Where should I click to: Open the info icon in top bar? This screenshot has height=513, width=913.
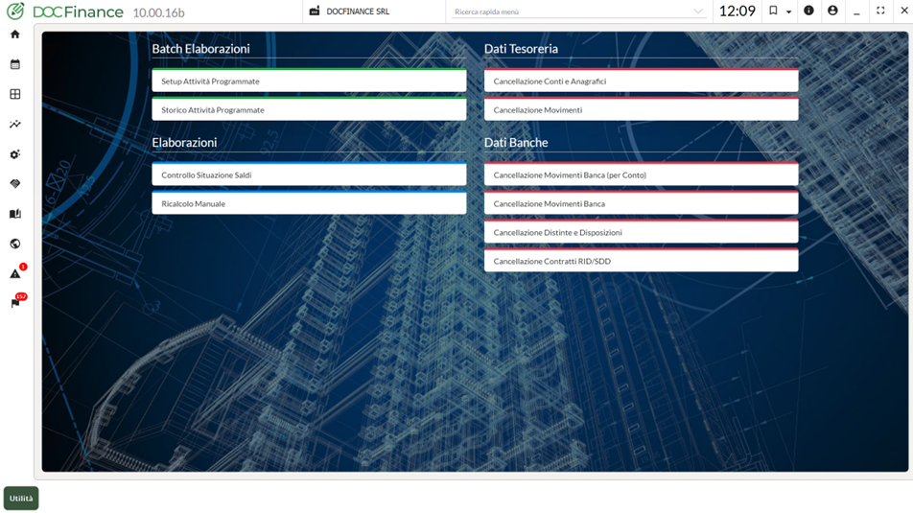[808, 11]
